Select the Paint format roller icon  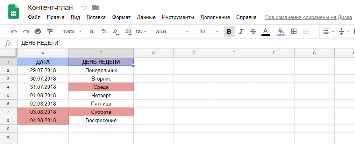click(x=50, y=32)
